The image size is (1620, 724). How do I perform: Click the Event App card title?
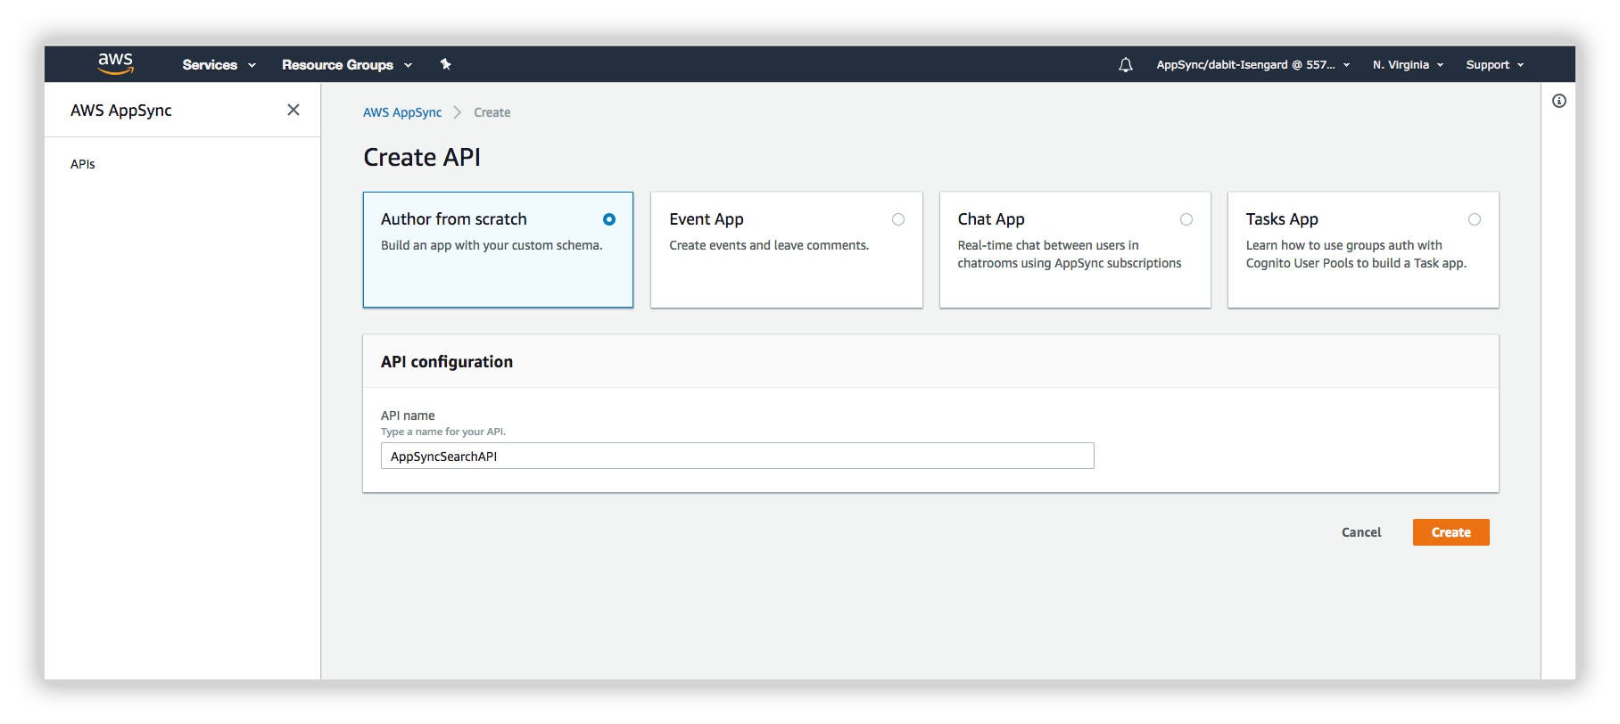coord(707,219)
